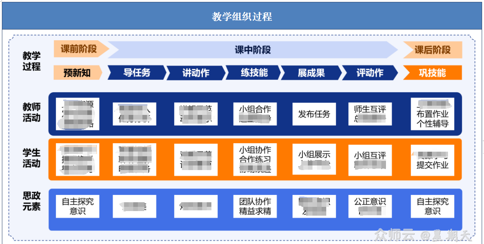This screenshot has width=484, height=244.
Task: Click the 发布任务 box
Action: point(314,114)
